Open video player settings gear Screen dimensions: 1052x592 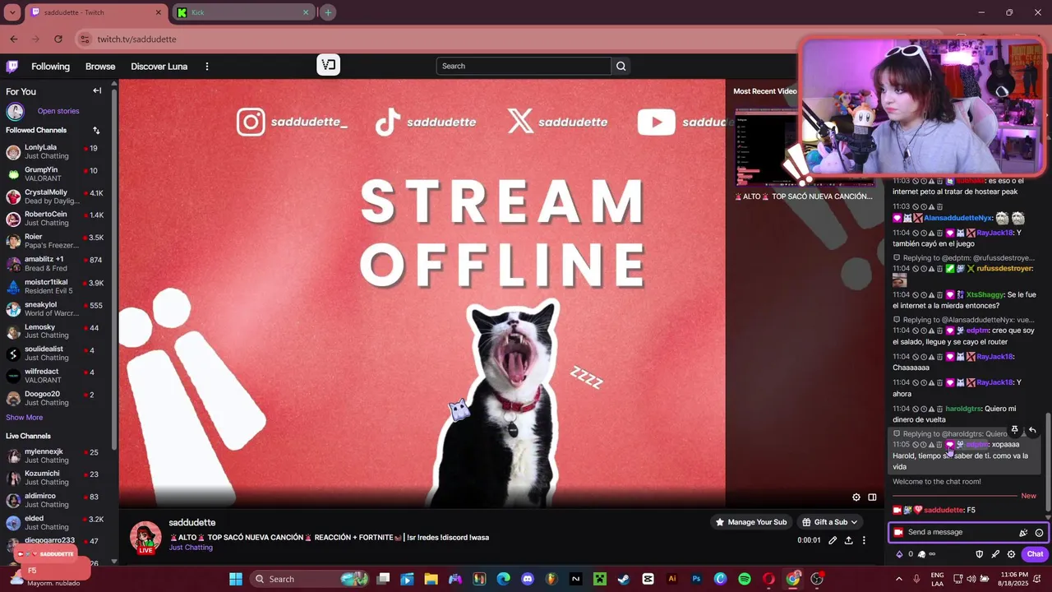pos(856,497)
